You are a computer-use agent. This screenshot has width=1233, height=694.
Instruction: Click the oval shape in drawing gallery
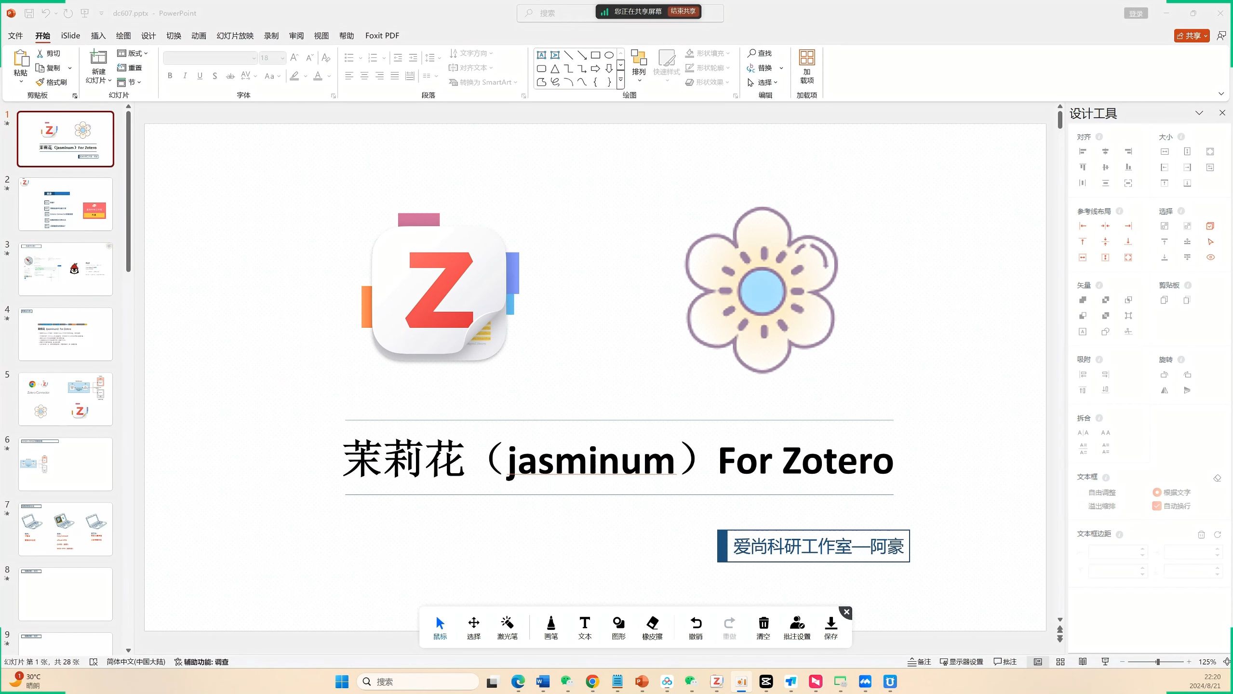click(x=609, y=55)
